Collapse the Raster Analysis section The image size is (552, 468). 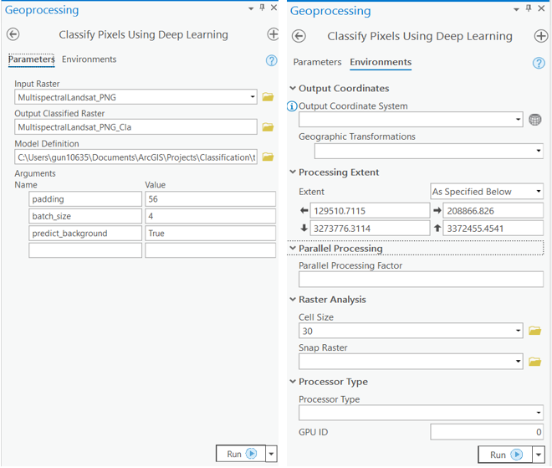click(x=292, y=300)
